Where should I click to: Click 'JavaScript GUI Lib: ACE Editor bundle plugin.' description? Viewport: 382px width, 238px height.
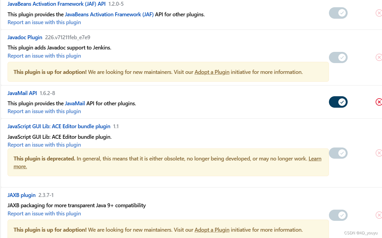59,137
